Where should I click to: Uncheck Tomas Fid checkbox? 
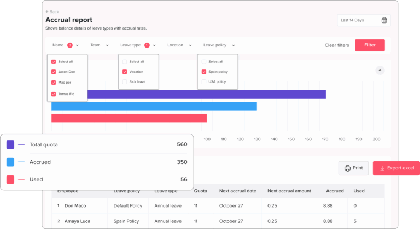click(x=54, y=94)
